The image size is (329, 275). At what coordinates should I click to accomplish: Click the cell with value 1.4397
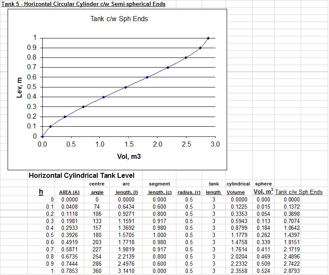point(292,235)
